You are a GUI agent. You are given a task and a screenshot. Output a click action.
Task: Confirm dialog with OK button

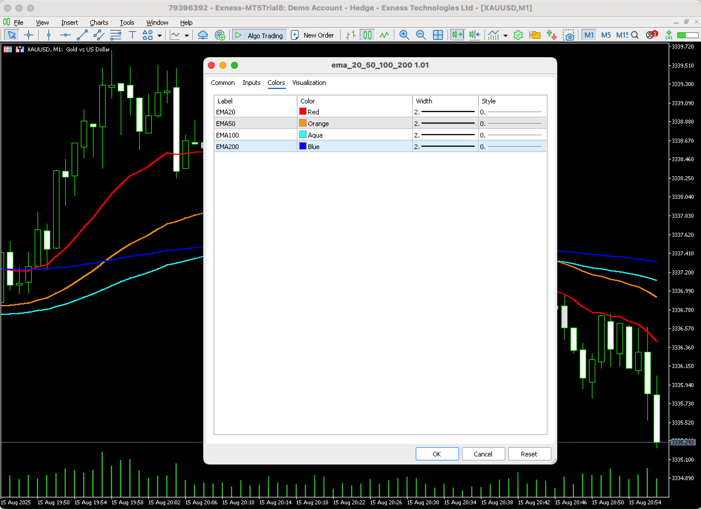[437, 454]
